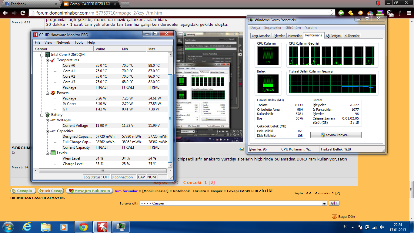Screen dimensions: 414x233
Task: Open the Help menu in Hardware Monitor
Action: point(91,42)
